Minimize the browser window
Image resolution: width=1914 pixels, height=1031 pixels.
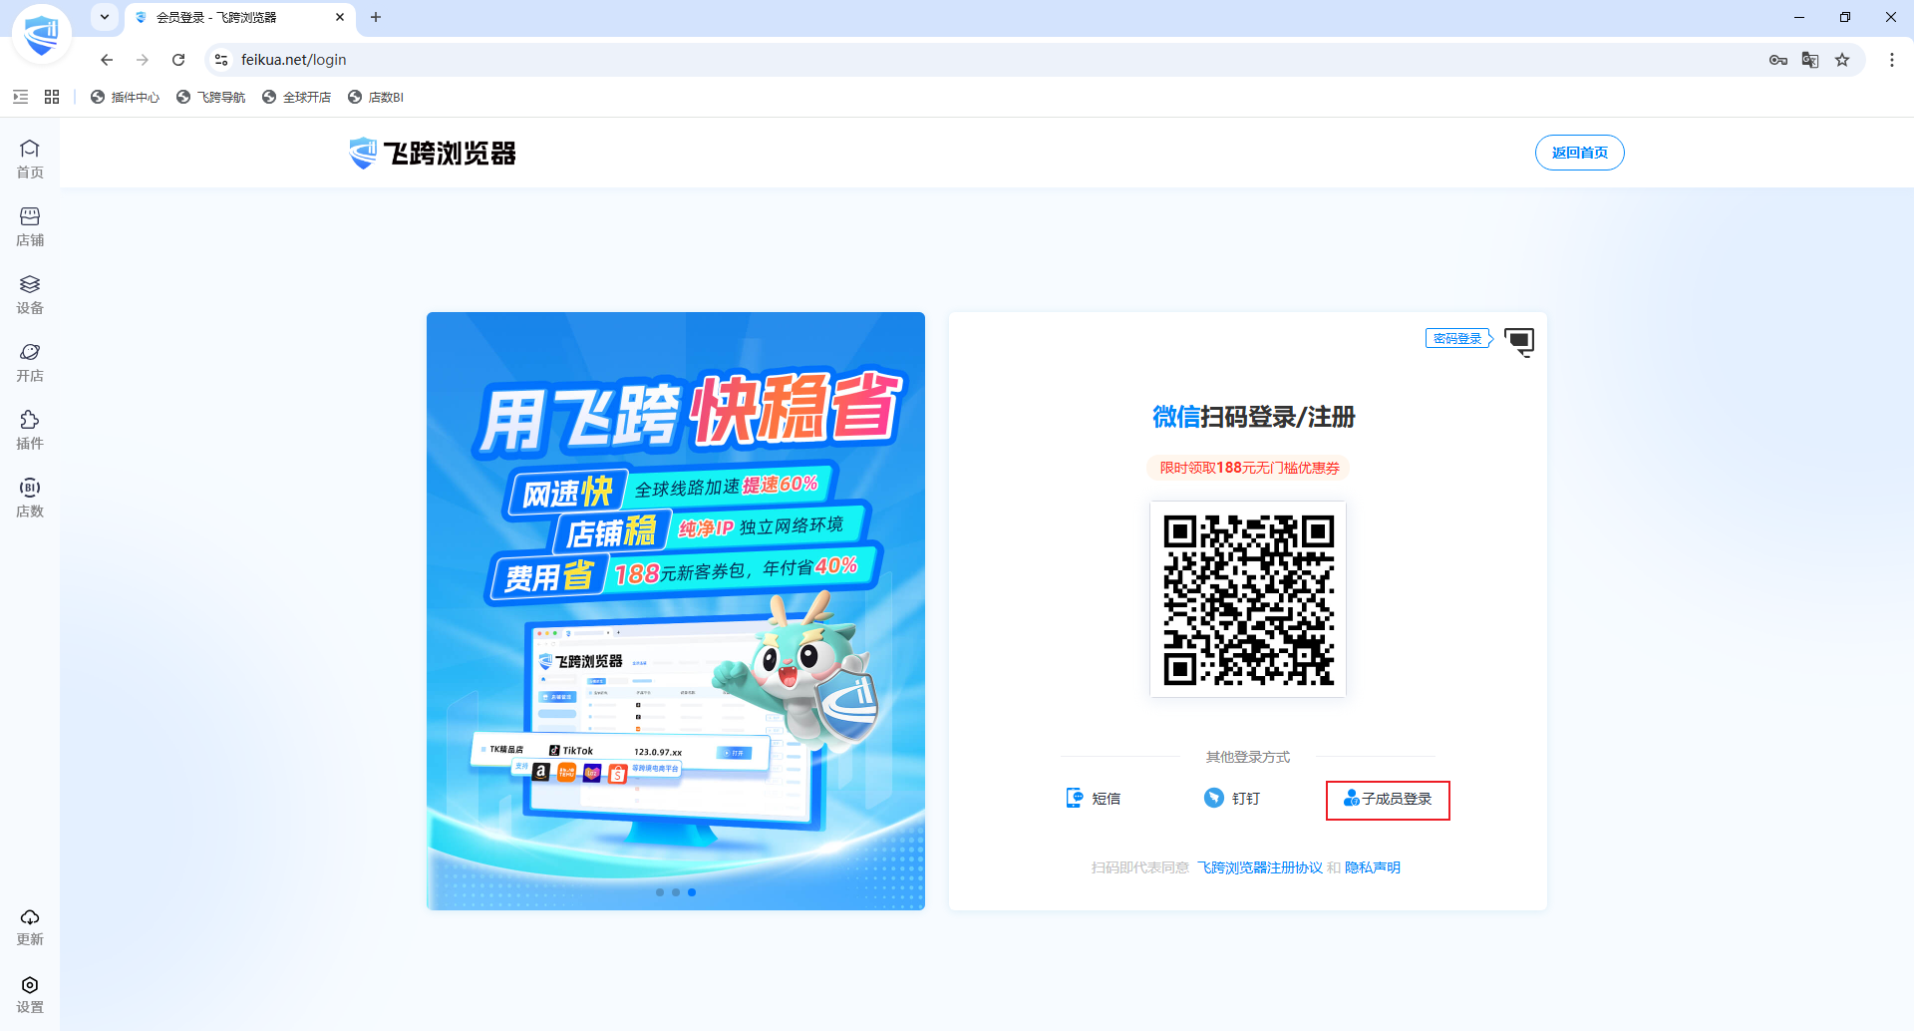coord(1799,17)
